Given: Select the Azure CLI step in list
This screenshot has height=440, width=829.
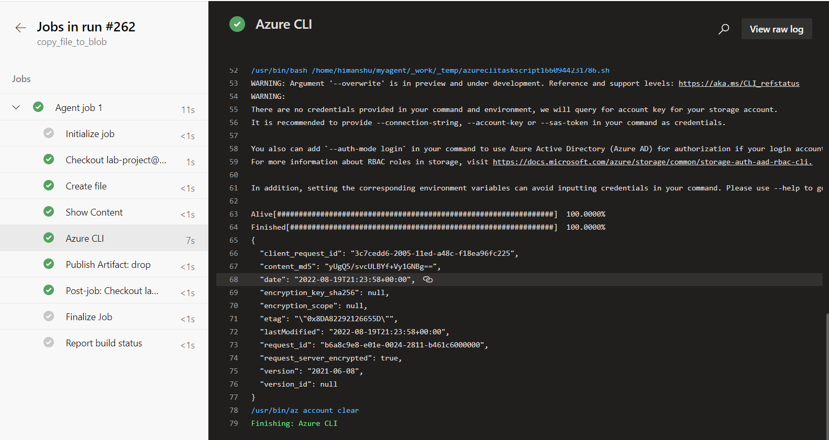Looking at the screenshot, I should pos(104,239).
